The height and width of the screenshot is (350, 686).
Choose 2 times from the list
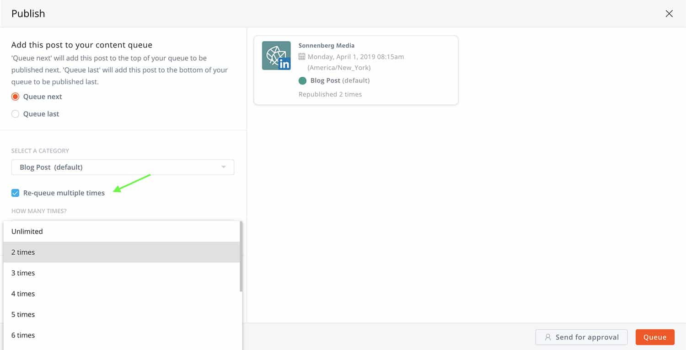tap(121, 252)
